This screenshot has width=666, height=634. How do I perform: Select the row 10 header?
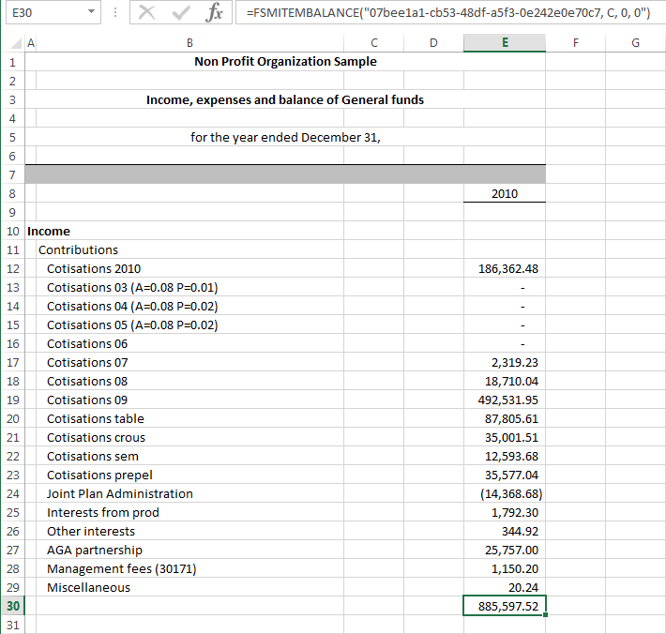[x=12, y=231]
